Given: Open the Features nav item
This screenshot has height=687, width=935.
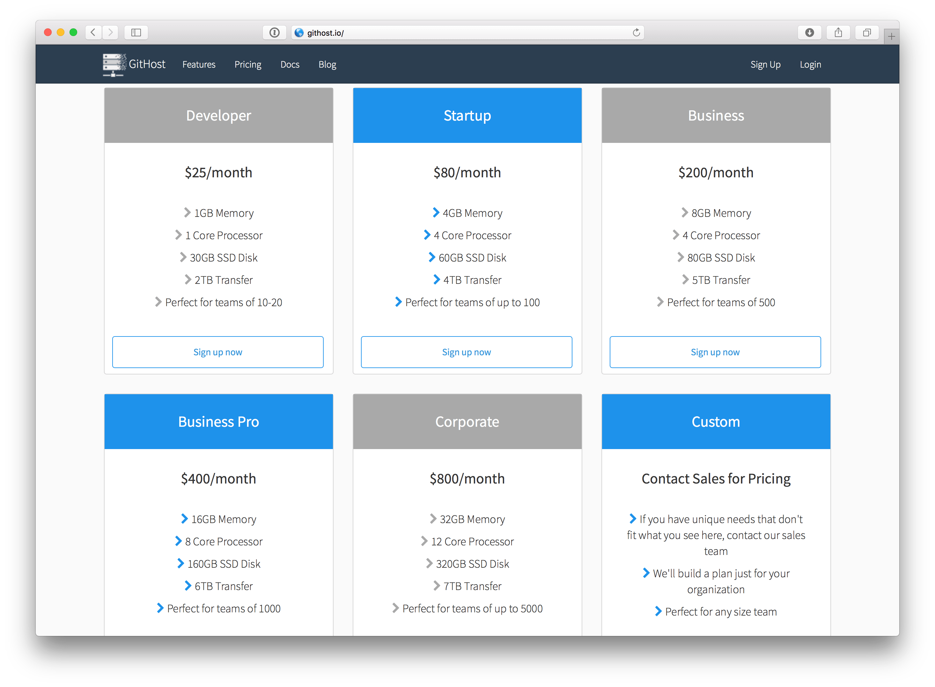Looking at the screenshot, I should (199, 64).
